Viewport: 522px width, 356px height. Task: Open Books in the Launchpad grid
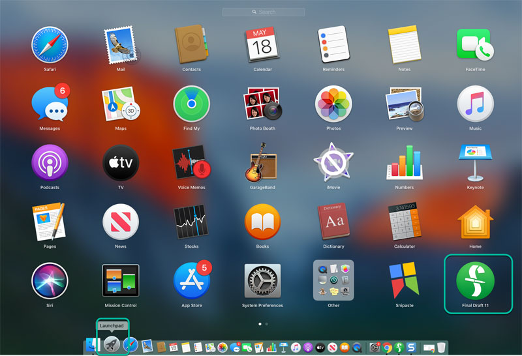[262, 222]
